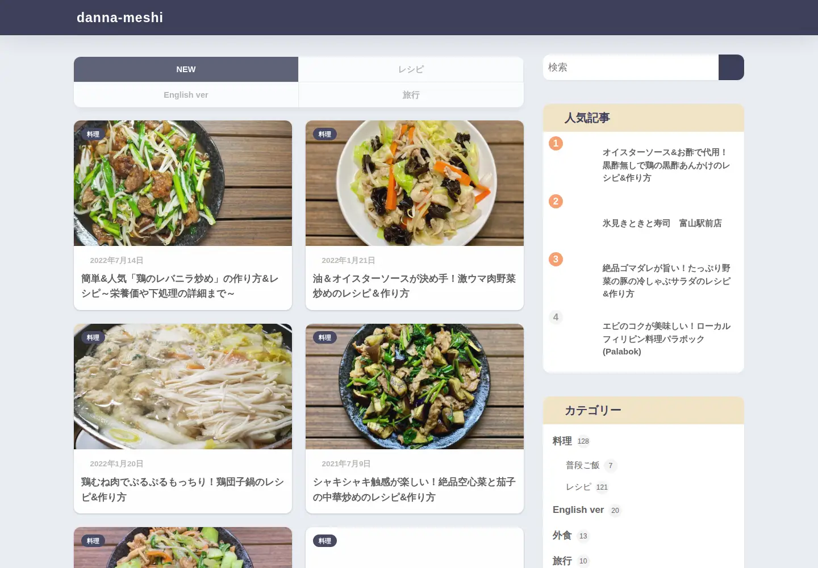The width and height of the screenshot is (818, 568).
Task: Open the 料理 category
Action: pyautogui.click(x=562, y=441)
